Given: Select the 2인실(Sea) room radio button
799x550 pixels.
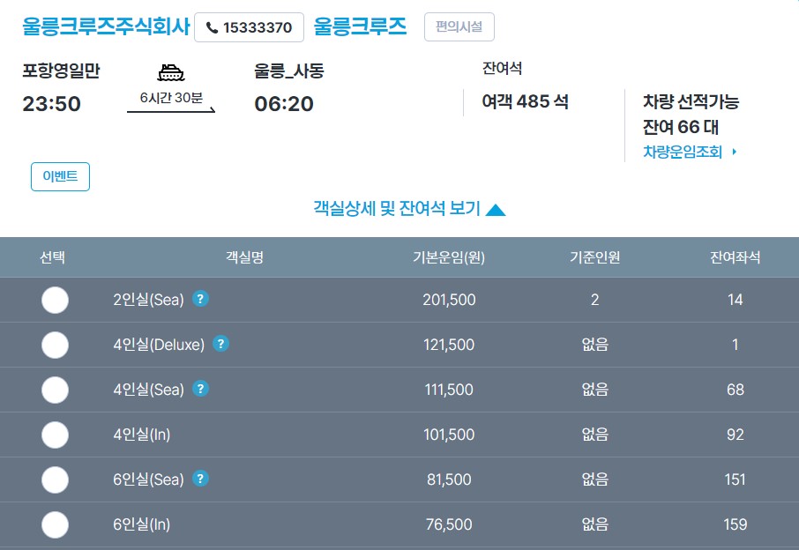Looking at the screenshot, I should [55, 300].
